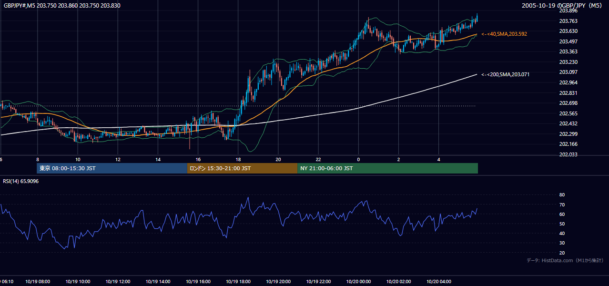Click price axis value 203.763
The image size is (609, 286).
point(568,21)
